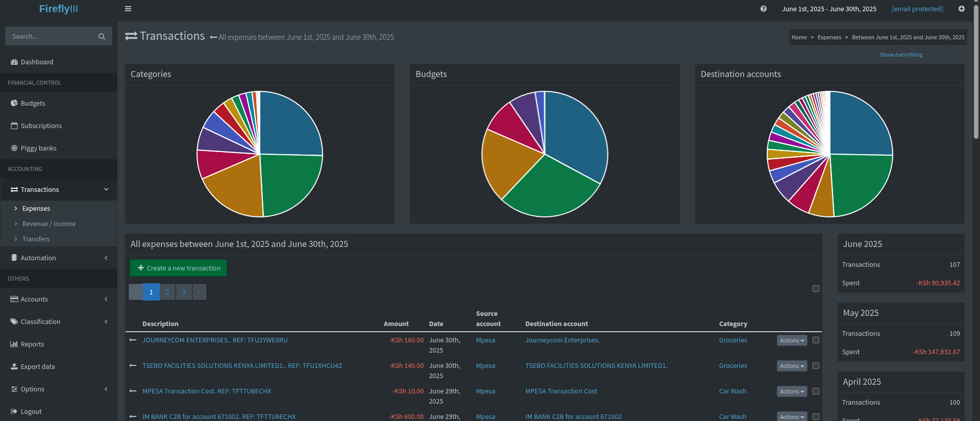Click the Export data icon

point(14,366)
